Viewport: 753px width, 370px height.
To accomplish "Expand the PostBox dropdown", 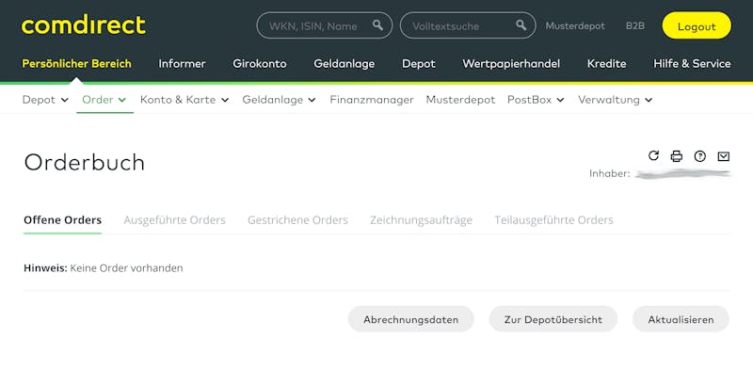I will (536, 100).
